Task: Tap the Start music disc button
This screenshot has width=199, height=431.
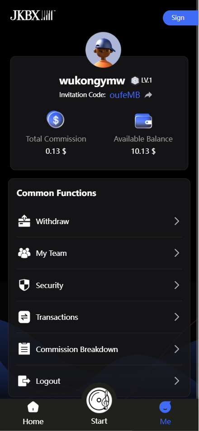Action: [99, 400]
